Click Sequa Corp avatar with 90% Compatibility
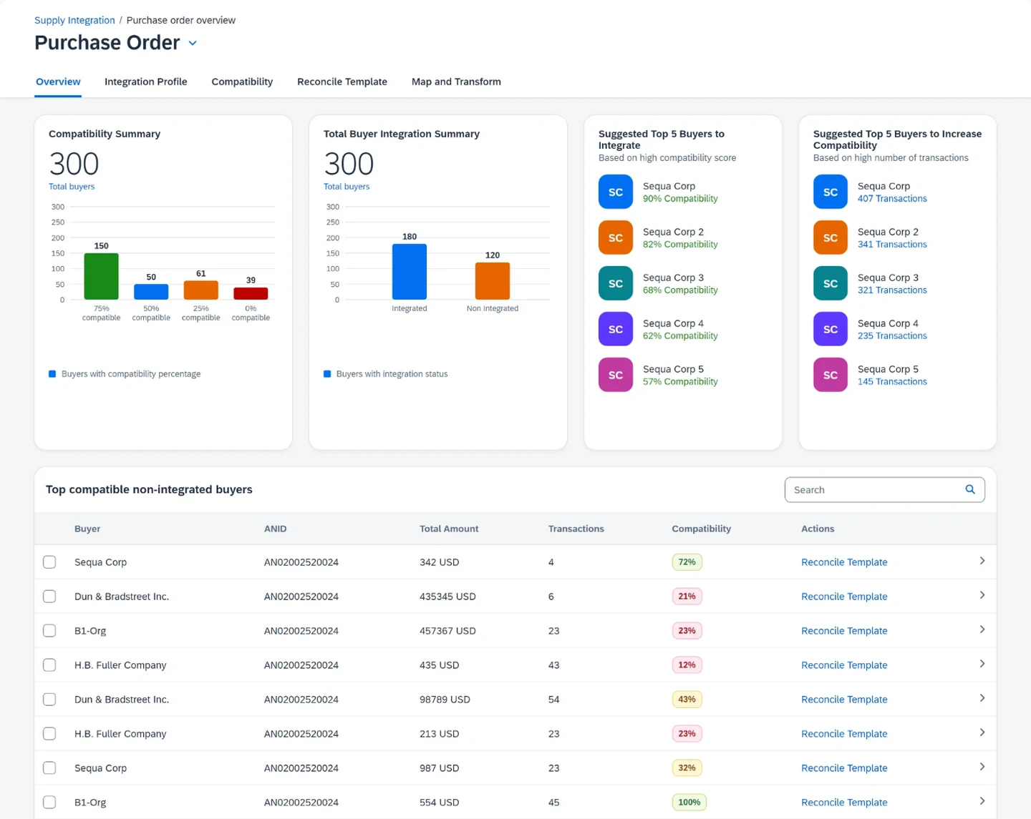 tap(616, 192)
